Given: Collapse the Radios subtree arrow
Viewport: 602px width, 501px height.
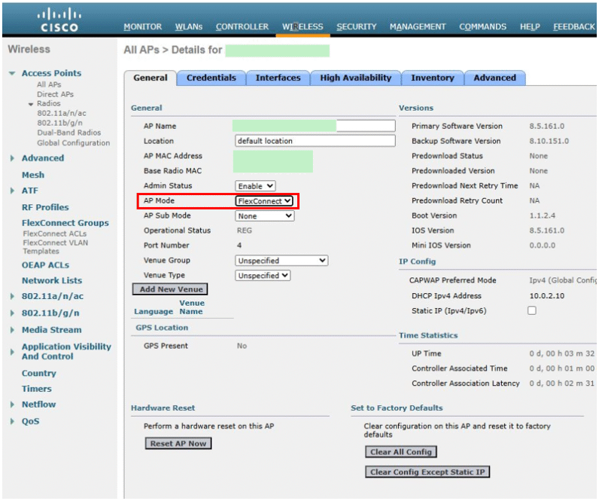Looking at the screenshot, I should tap(31, 104).
